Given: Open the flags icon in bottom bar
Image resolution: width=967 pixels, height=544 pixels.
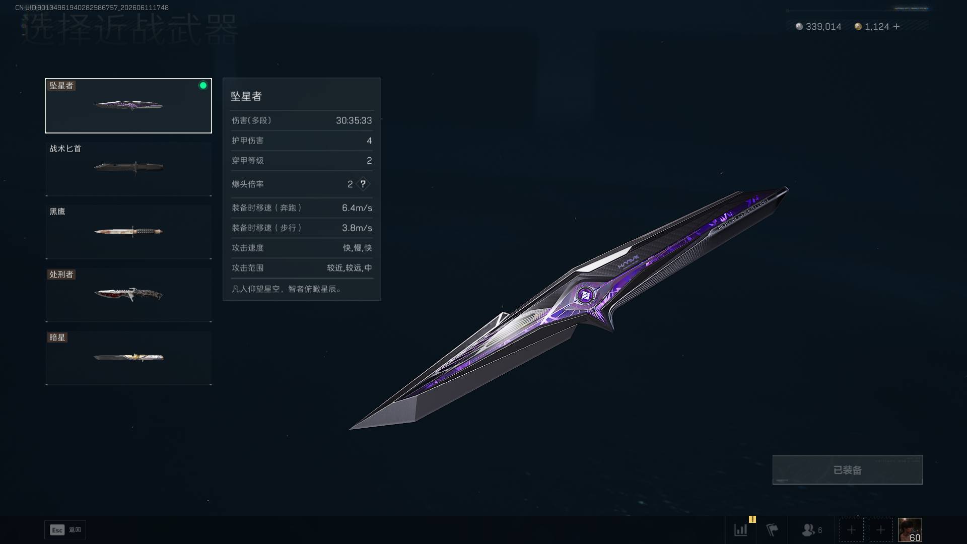Looking at the screenshot, I should point(772,530).
